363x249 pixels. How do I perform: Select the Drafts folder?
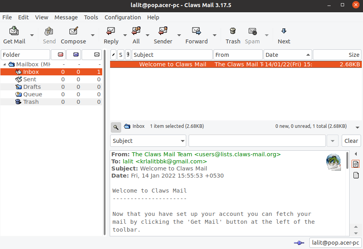pos(32,87)
